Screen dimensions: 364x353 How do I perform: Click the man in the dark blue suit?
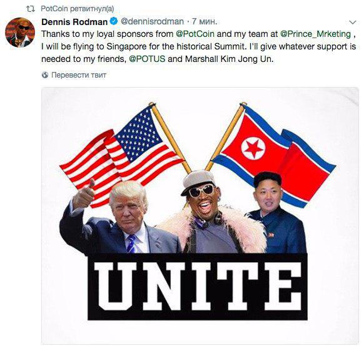click(278, 213)
